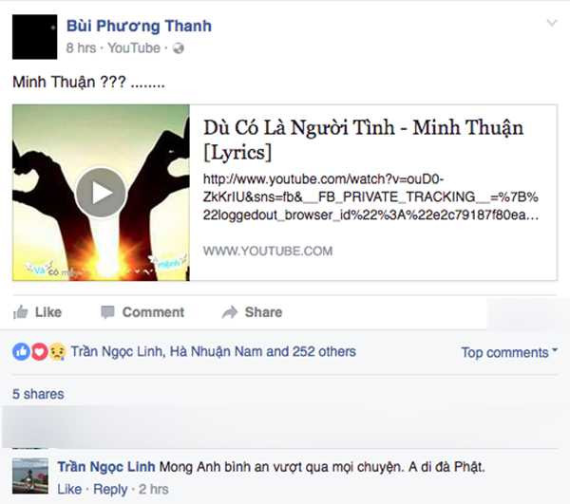Open Bùi Phương Thanh profile link
Screen dimensions: 570x504
(x=139, y=26)
